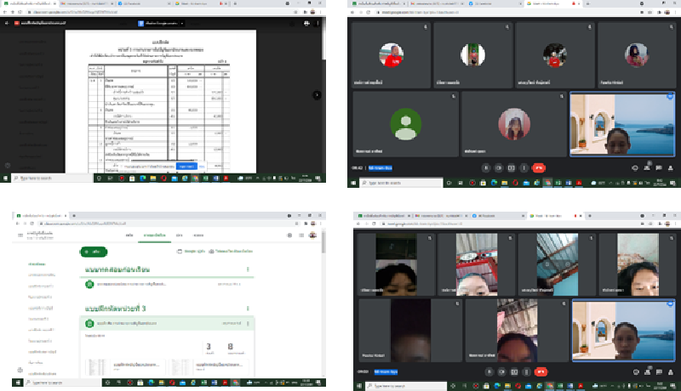Toggle microphone in Meet call with profile avatars
The image size is (681, 391).
(x=486, y=168)
